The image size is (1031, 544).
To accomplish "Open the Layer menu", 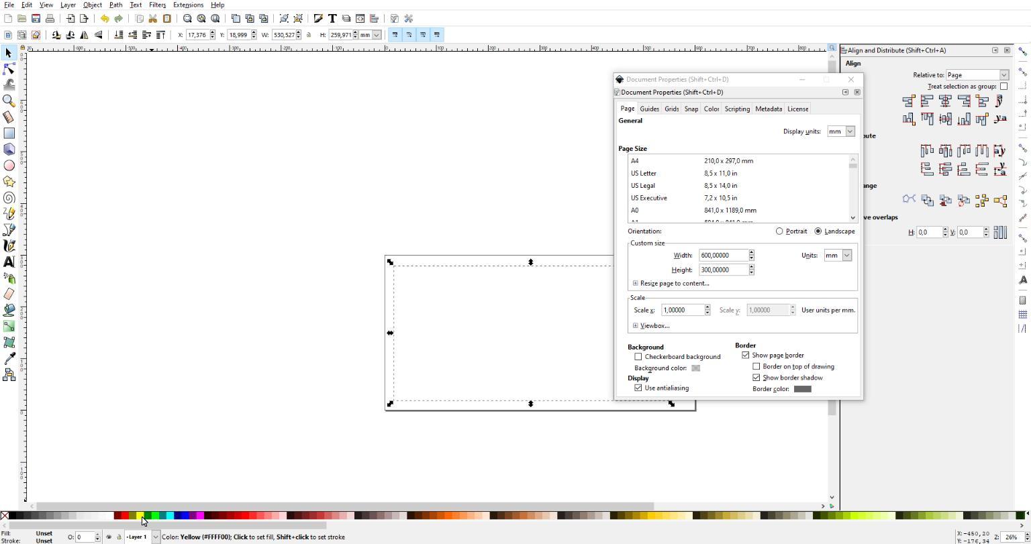I will [68, 5].
